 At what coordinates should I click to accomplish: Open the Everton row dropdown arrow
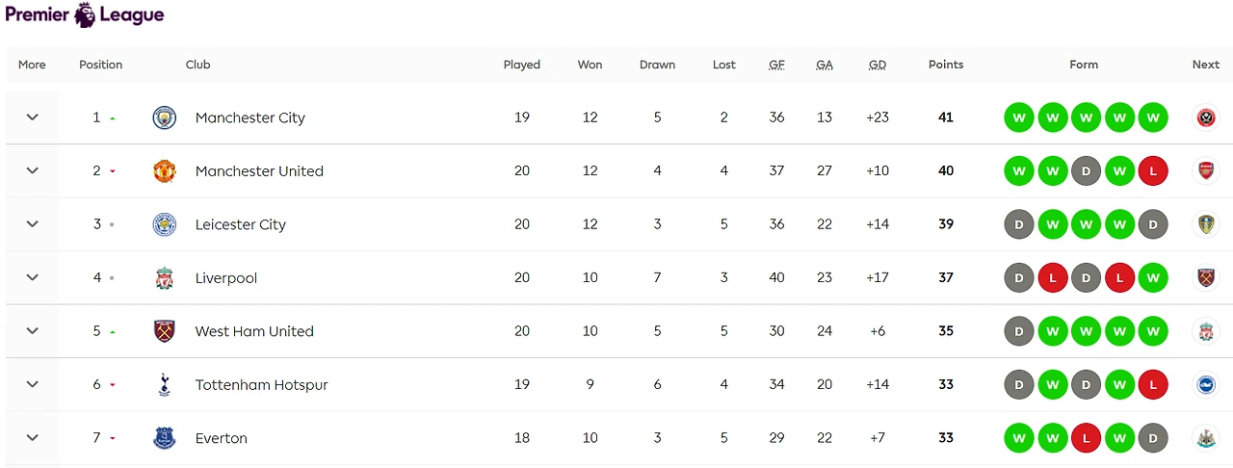pyautogui.click(x=32, y=438)
